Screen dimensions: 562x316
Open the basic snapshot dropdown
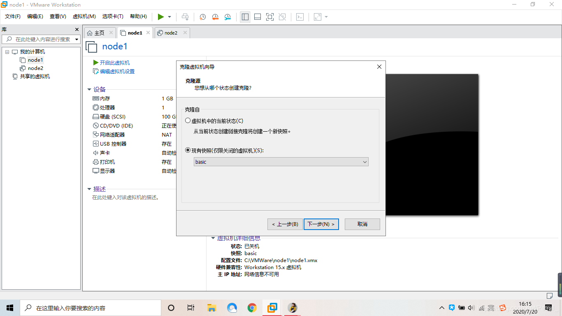click(x=281, y=162)
